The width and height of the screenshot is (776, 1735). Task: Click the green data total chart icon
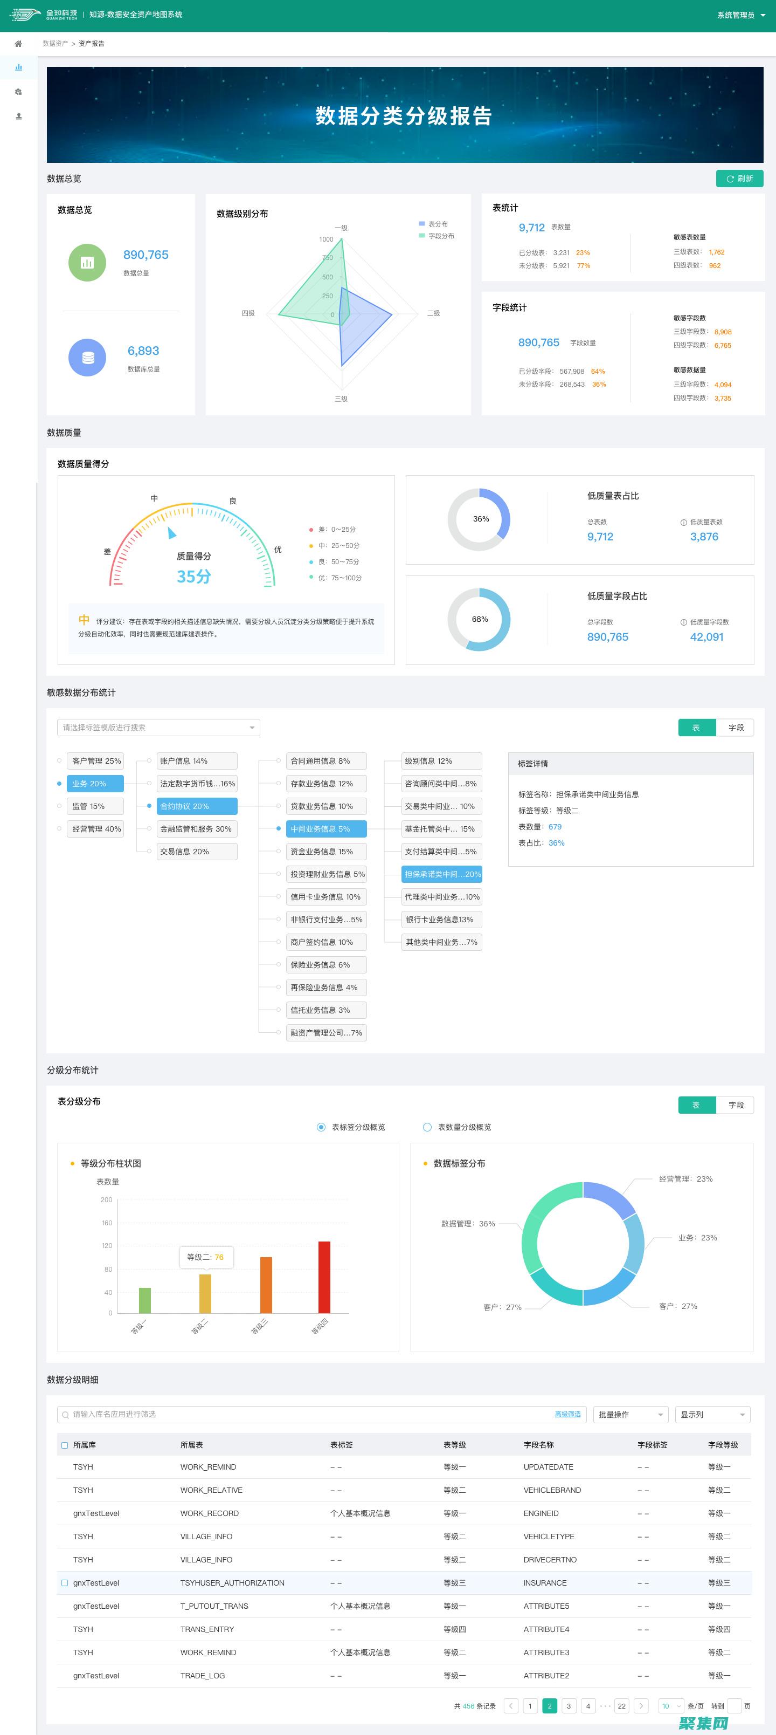pos(87,263)
